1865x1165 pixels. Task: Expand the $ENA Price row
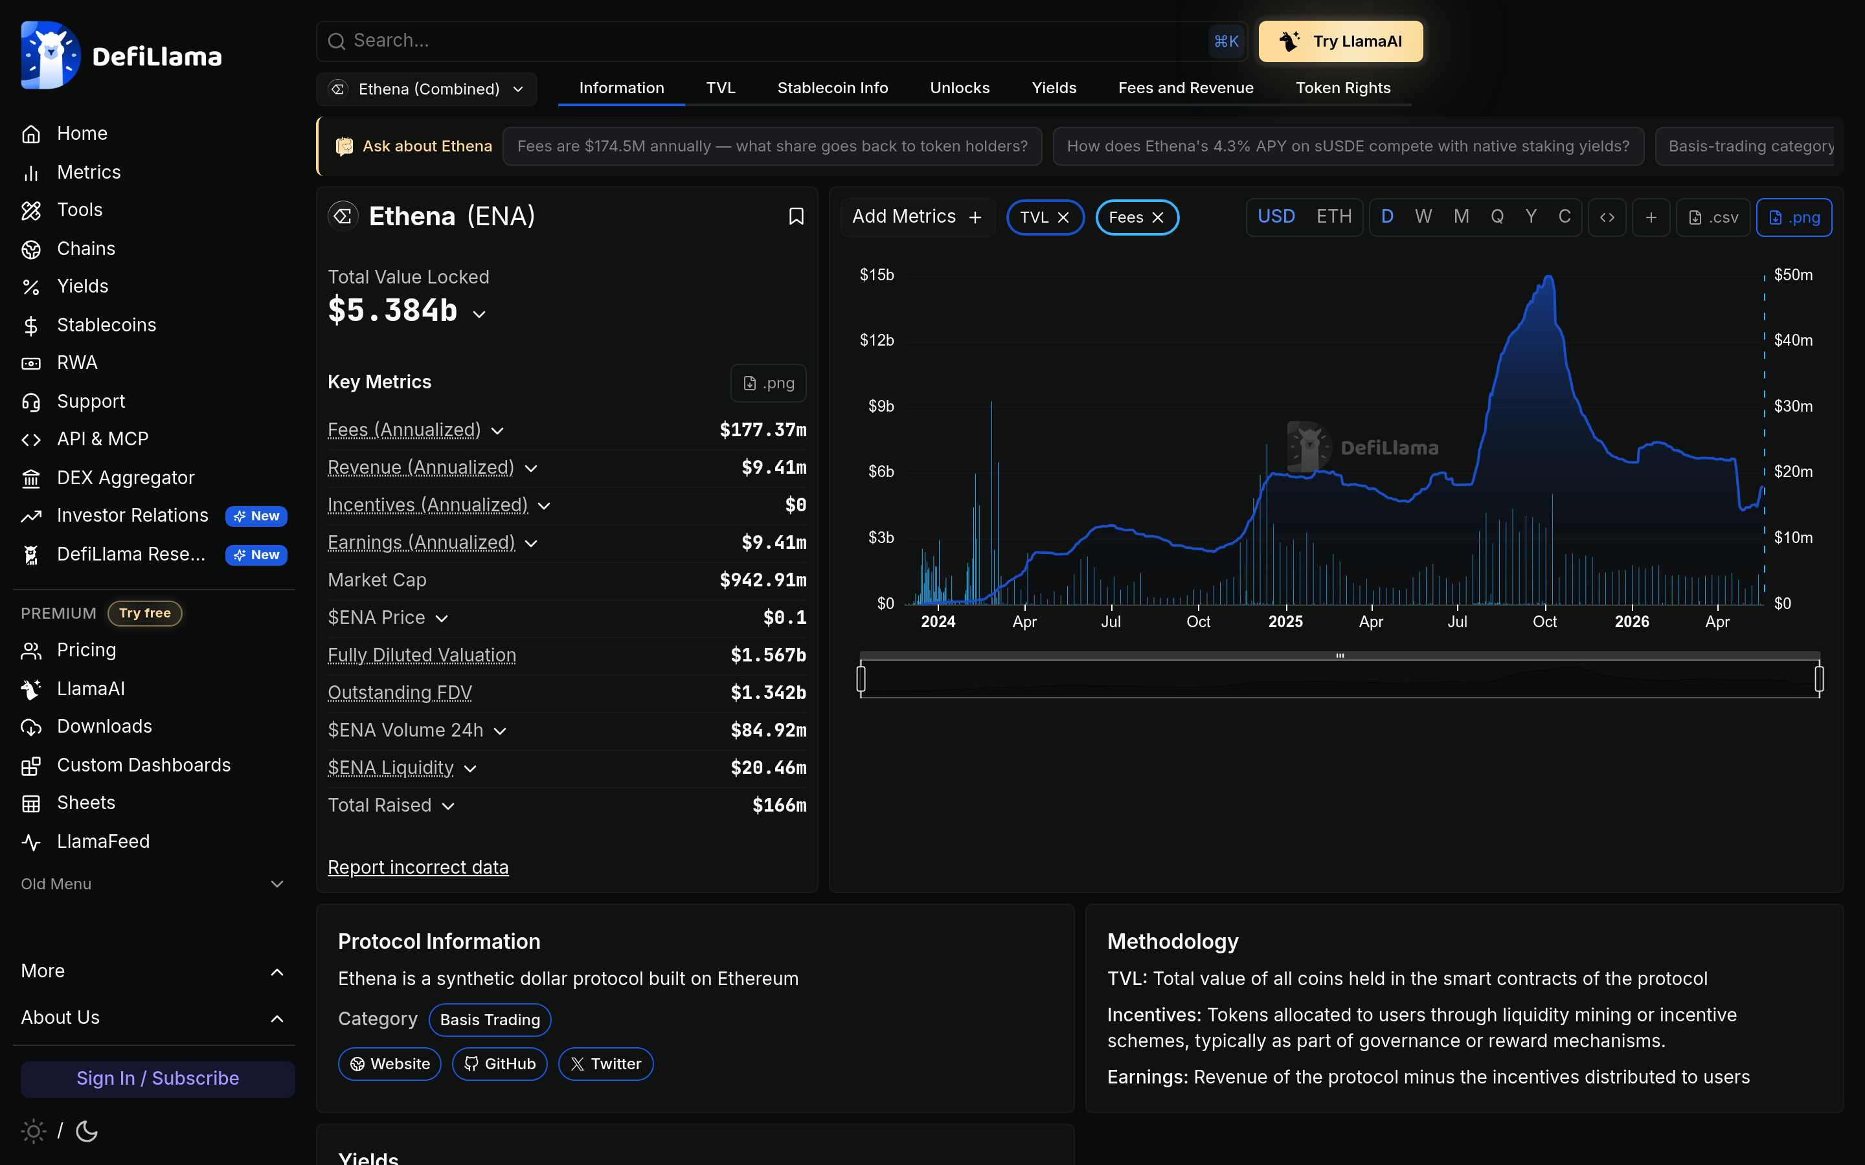pos(442,619)
